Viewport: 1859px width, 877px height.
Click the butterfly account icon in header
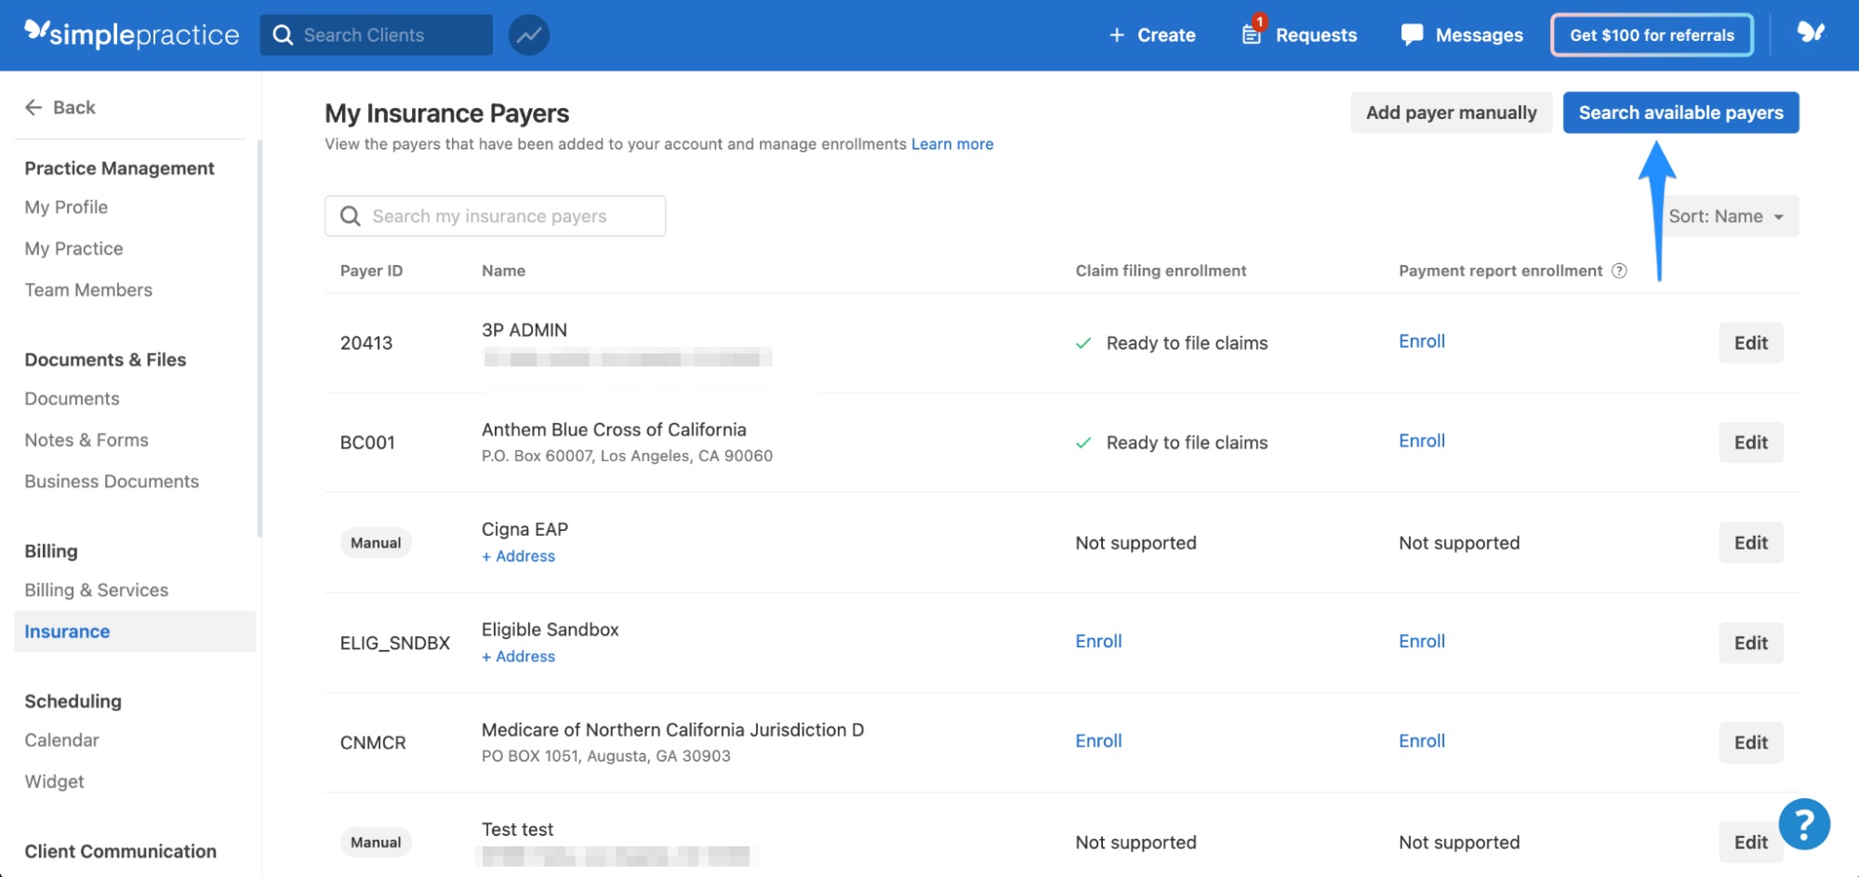1811,33
